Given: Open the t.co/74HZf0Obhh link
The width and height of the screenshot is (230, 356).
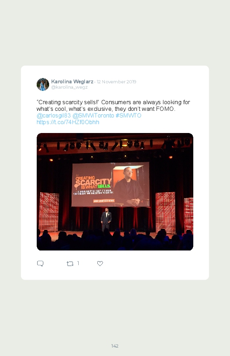Looking at the screenshot, I should (x=68, y=122).
